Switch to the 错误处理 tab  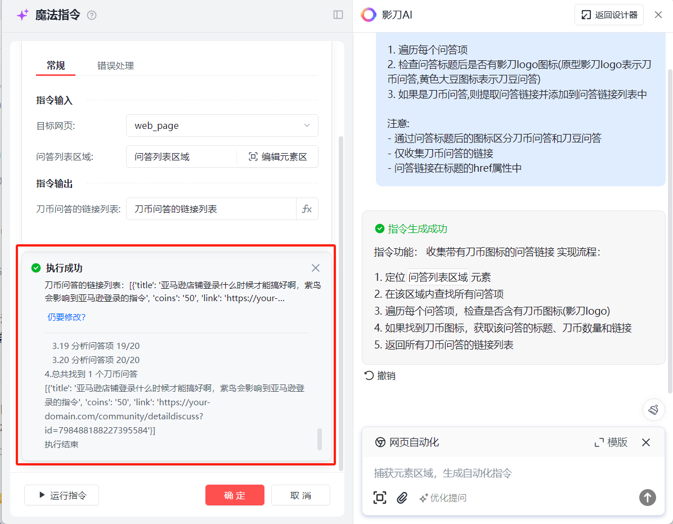(115, 66)
